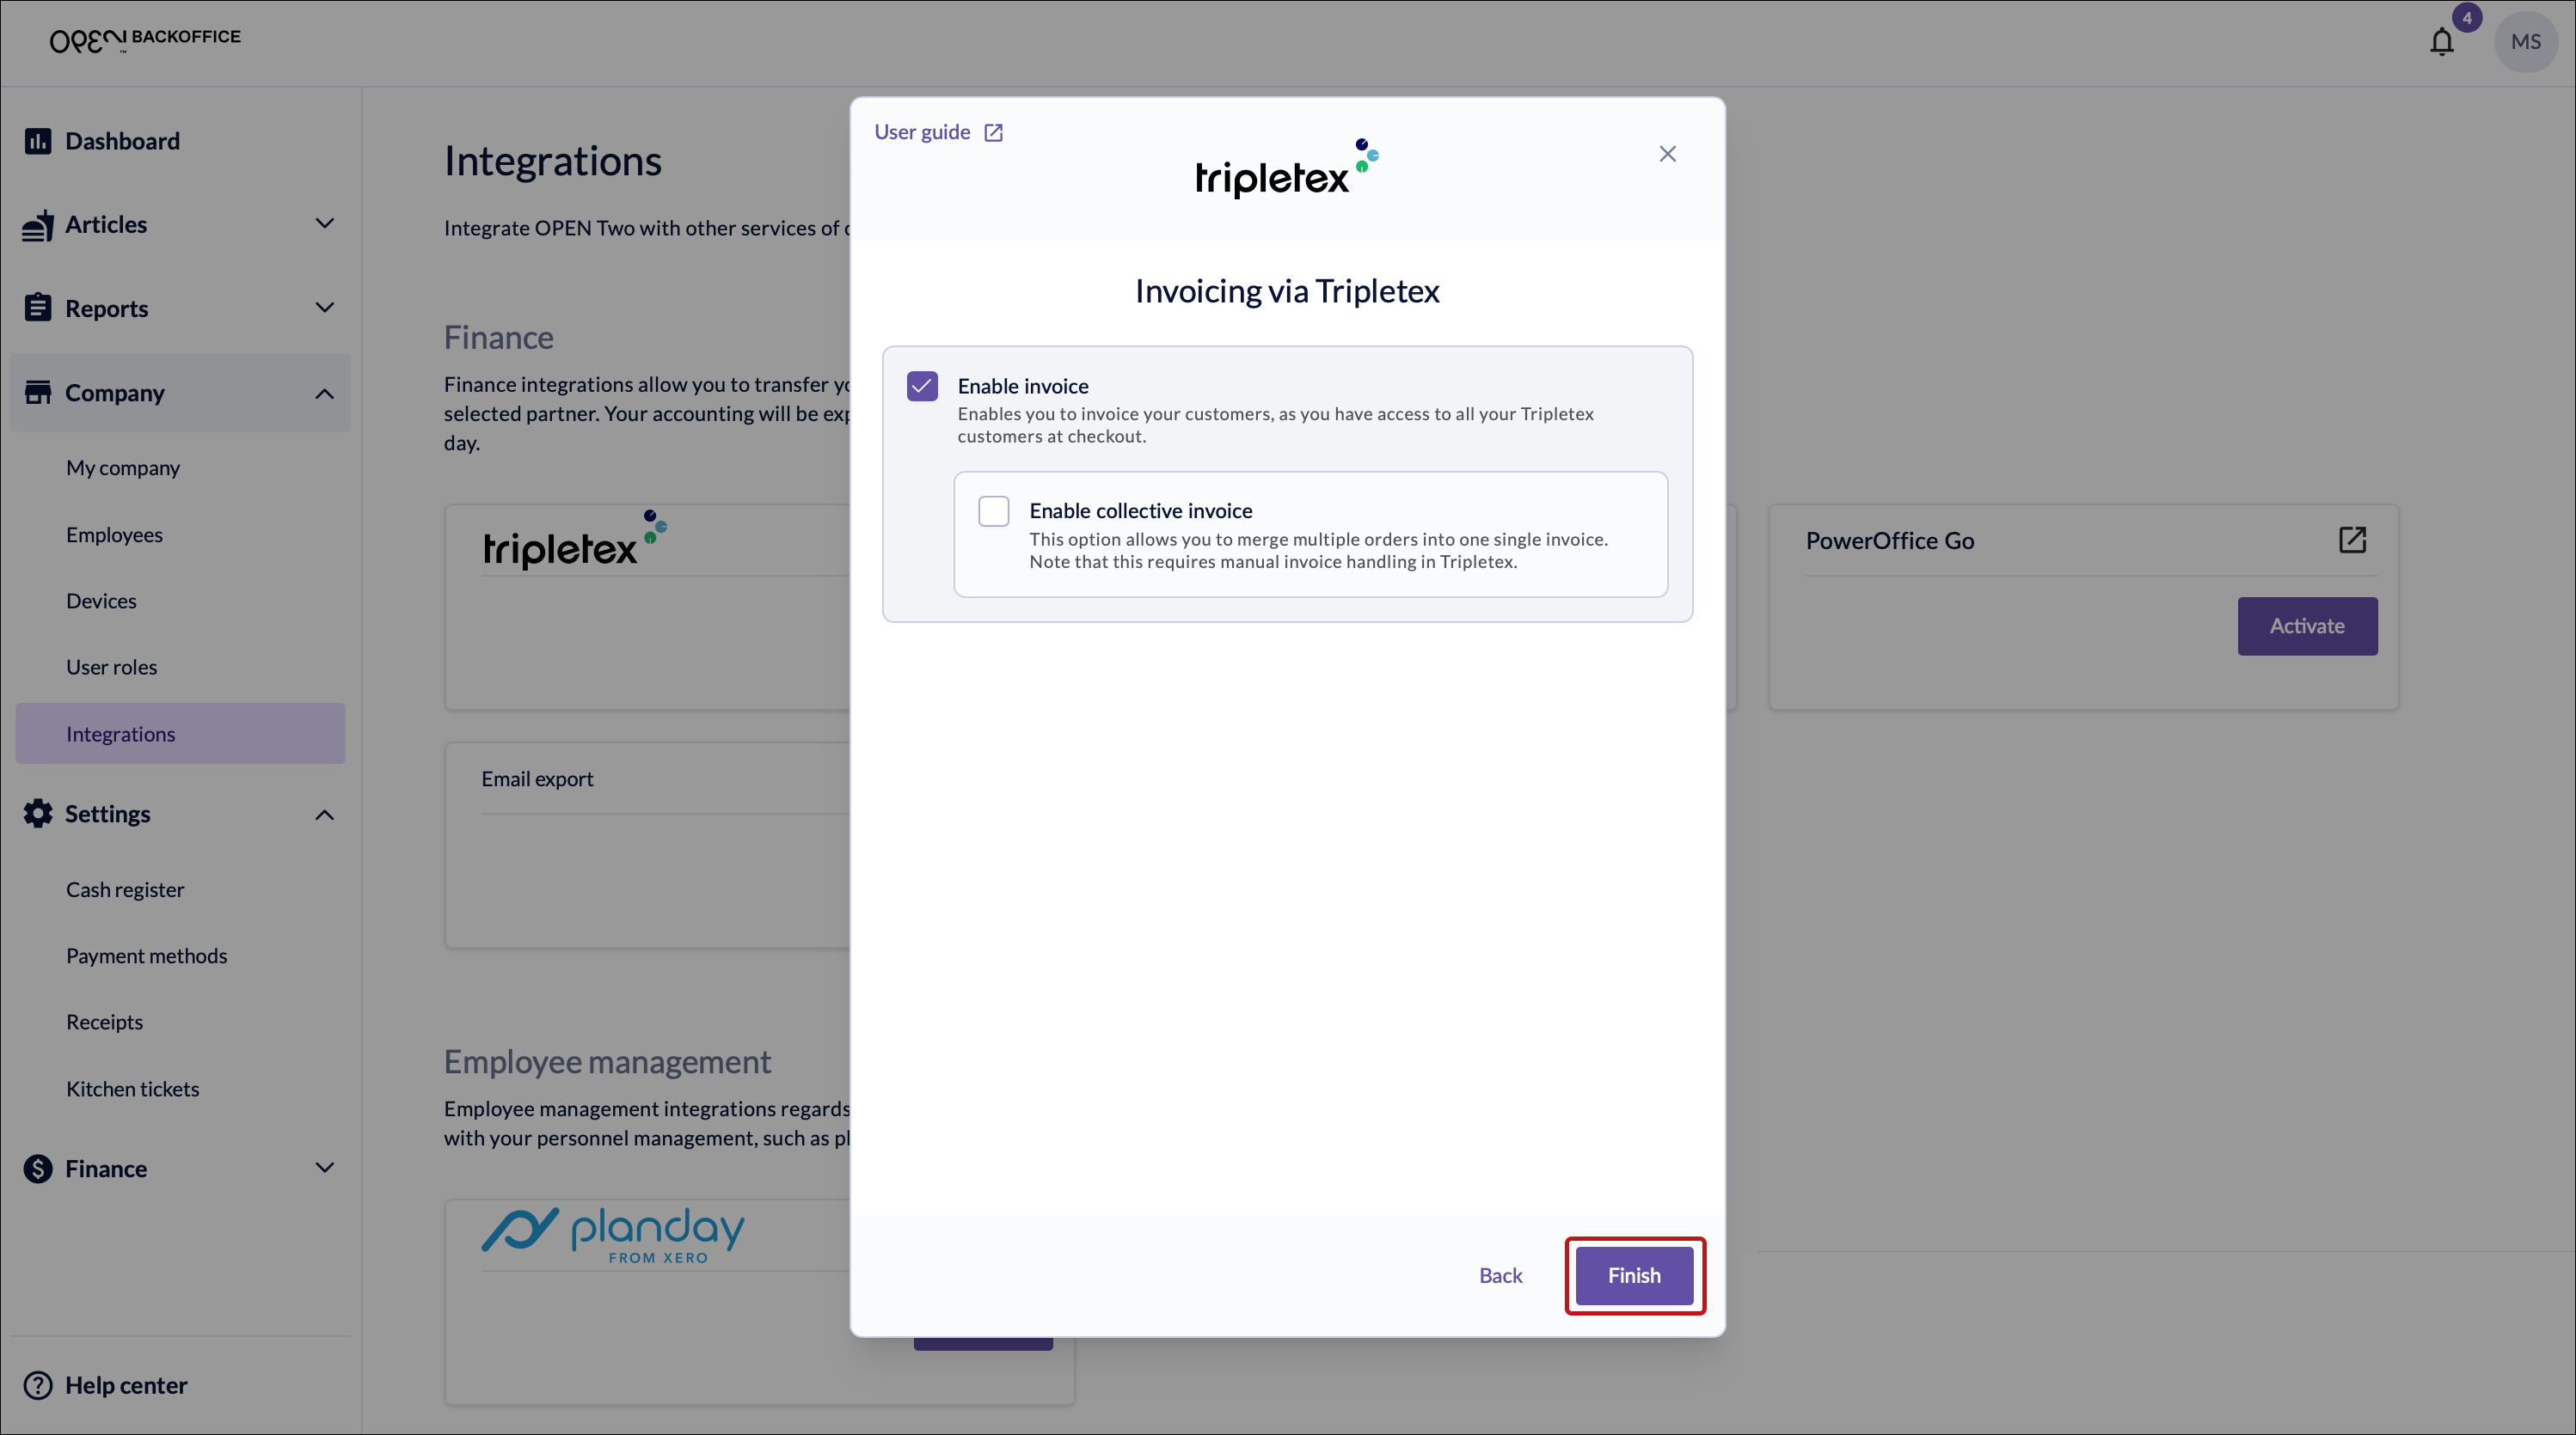Click the OPEN Backoffice logo
The height and width of the screenshot is (1435, 2576).
[x=145, y=40]
